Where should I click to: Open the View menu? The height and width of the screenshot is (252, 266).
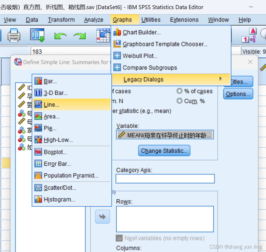(10, 20)
